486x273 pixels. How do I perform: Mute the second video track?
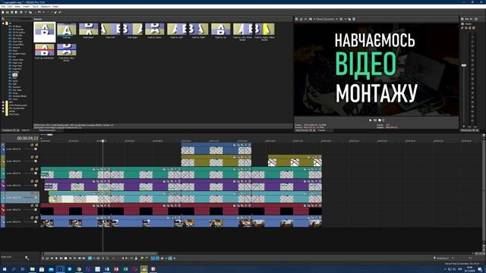pyautogui.click(x=32, y=157)
